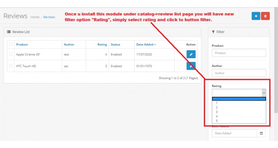Screen dimensions: 278x148
Task: Edit the HTC Touch HD review
Action: pyautogui.click(x=191, y=66)
